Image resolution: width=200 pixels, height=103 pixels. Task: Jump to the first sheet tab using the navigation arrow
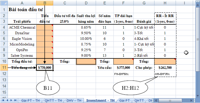(x=3, y=100)
